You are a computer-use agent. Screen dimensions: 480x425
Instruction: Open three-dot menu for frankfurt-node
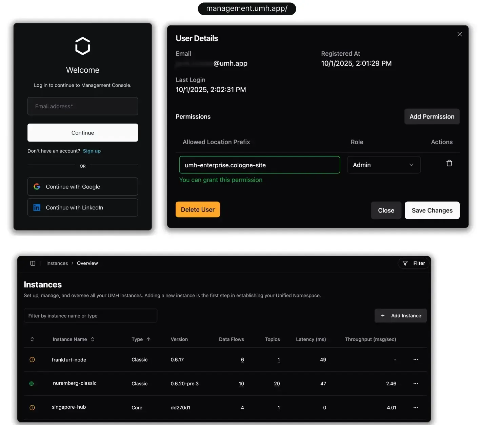(416, 359)
